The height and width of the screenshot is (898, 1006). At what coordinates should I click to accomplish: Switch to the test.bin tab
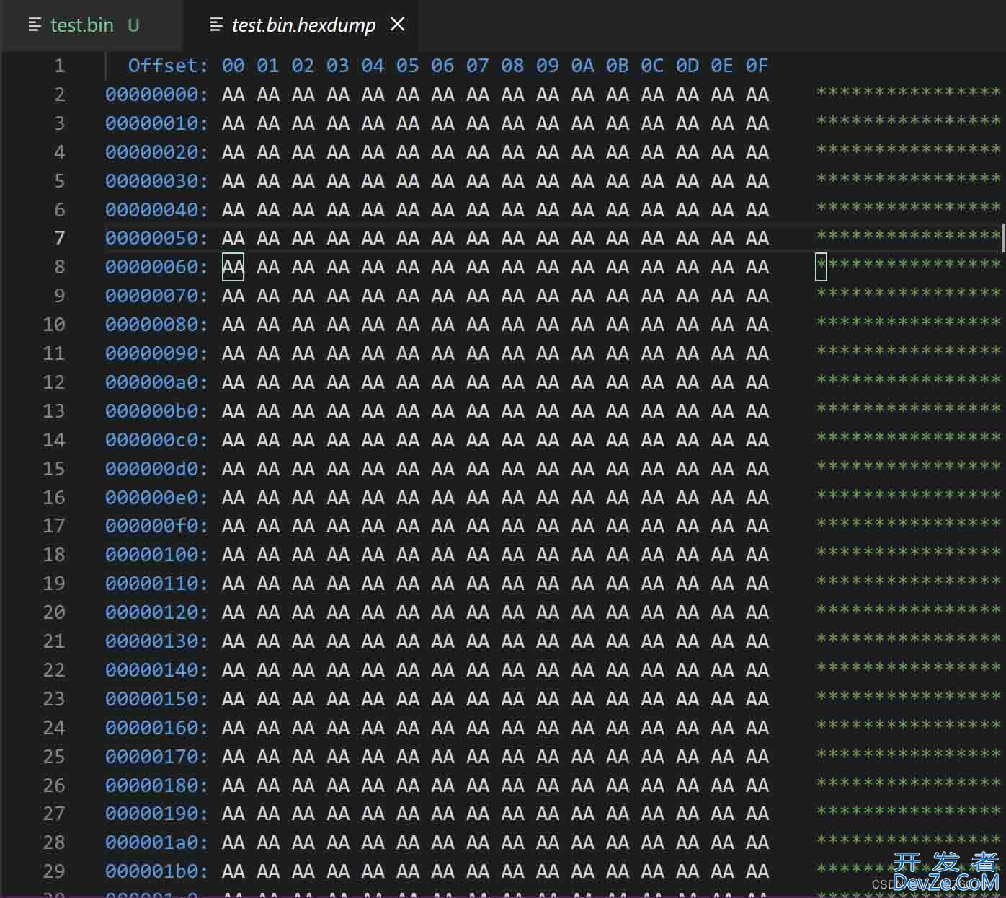click(81, 25)
